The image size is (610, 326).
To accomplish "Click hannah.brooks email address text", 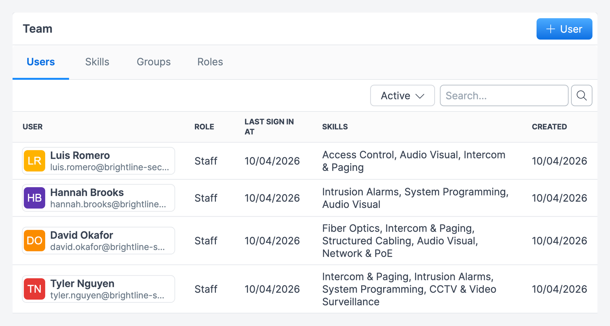I will pos(108,204).
